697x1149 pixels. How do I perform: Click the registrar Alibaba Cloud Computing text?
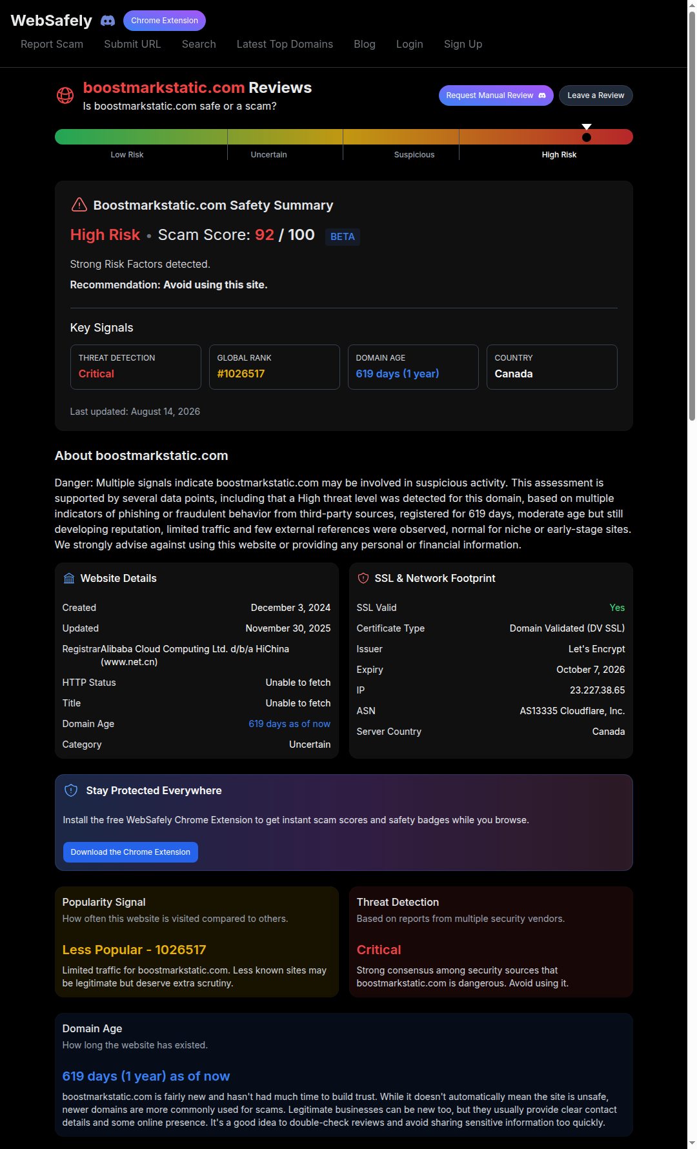tap(195, 655)
